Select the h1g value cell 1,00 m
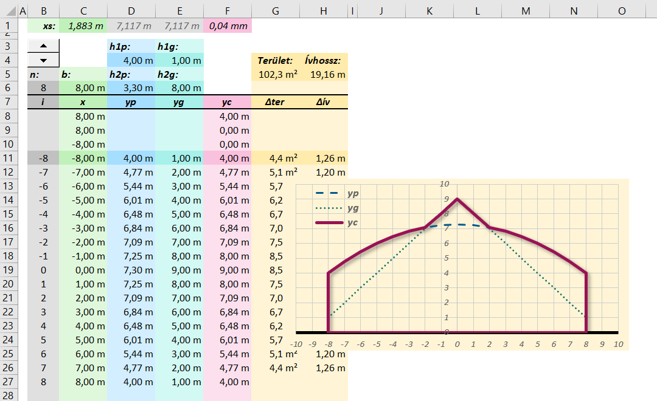The image size is (657, 401). click(x=179, y=61)
